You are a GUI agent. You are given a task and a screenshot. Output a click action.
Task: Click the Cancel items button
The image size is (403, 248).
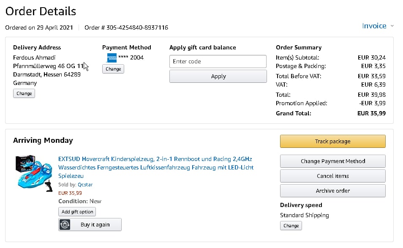332,176
